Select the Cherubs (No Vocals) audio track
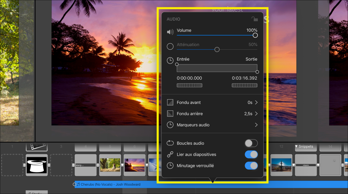This screenshot has height=194, width=348. tap(211, 185)
